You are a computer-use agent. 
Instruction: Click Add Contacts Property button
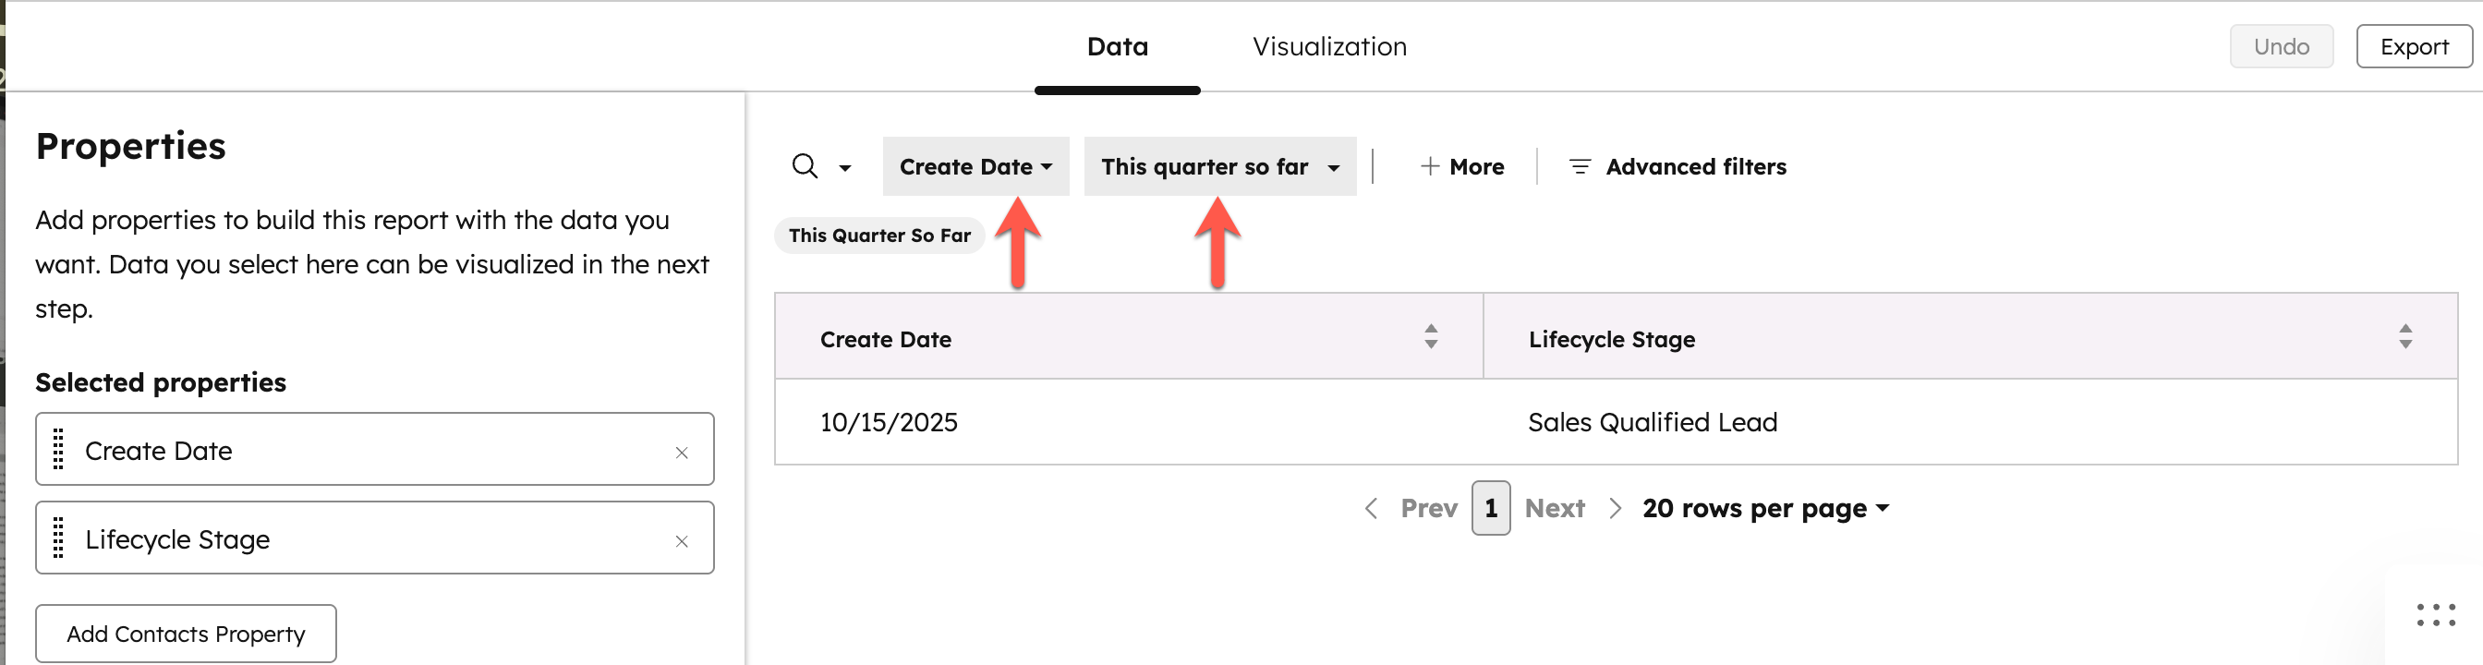click(186, 634)
